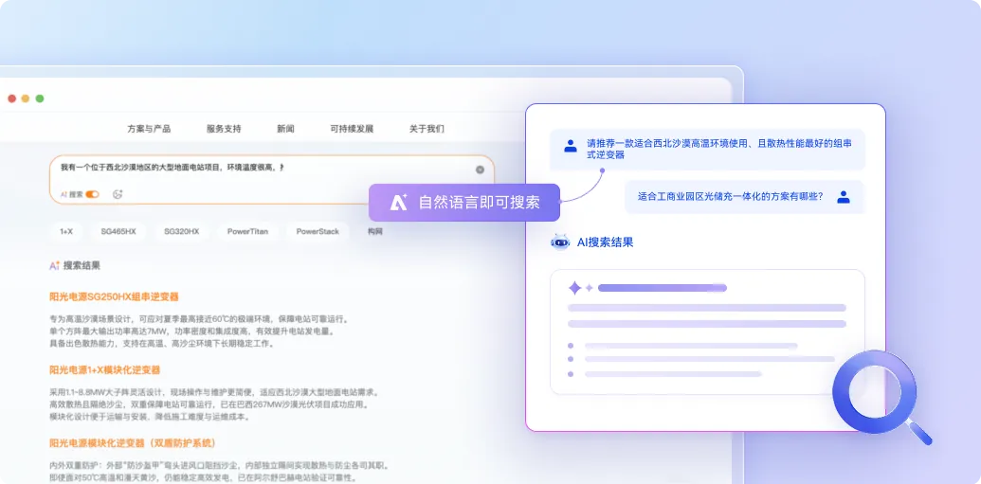981x484 pixels.
Task: Click the AI sparkle icon beside 搜索结果
Action: 54,266
